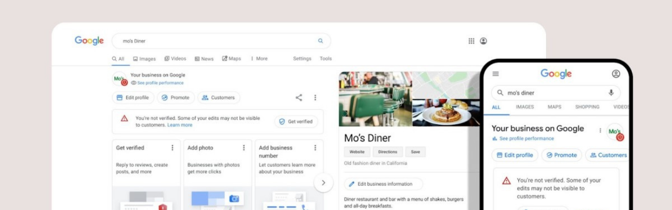Click the search magnifier icon in desktop search bar
Viewport: 672px width, 210px height.
[x=320, y=41]
